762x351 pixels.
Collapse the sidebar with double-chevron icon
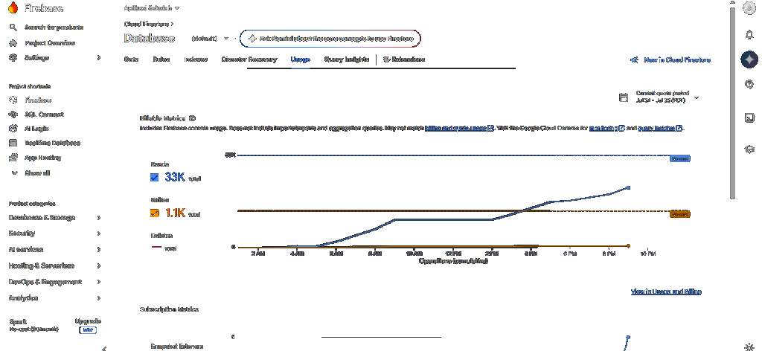103,348
